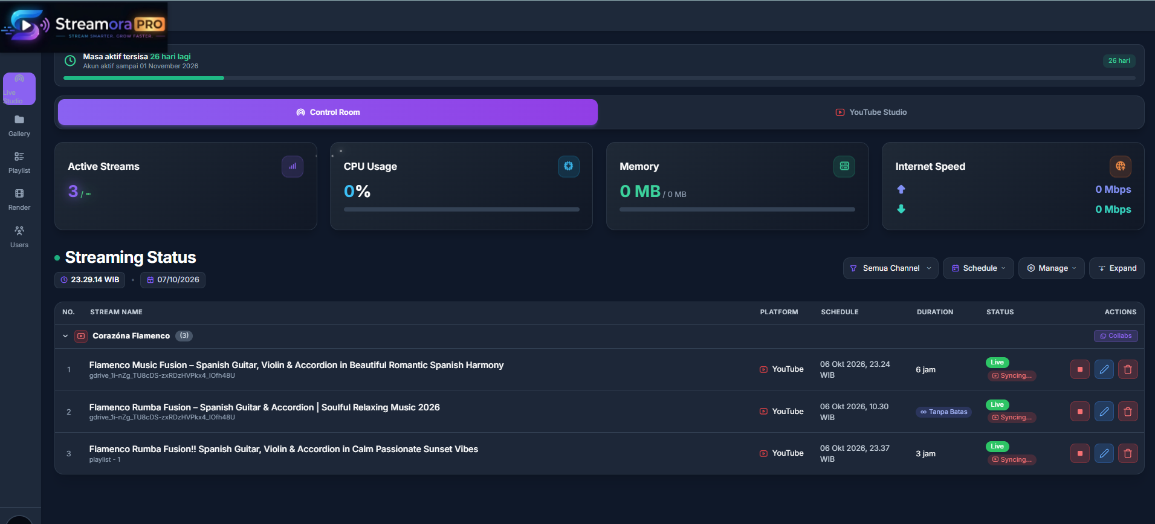Click the Active Streams chart icon
The width and height of the screenshot is (1155, 524).
point(293,166)
